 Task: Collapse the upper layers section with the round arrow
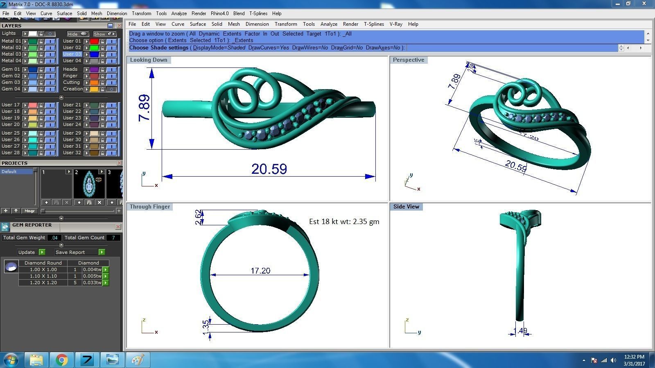point(61,97)
